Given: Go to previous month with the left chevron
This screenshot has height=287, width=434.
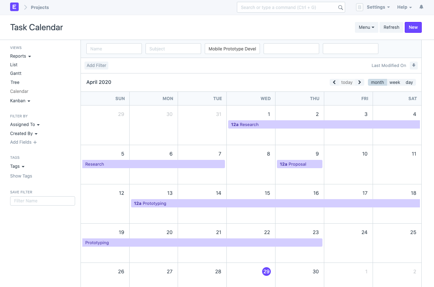Looking at the screenshot, I should tap(334, 82).
